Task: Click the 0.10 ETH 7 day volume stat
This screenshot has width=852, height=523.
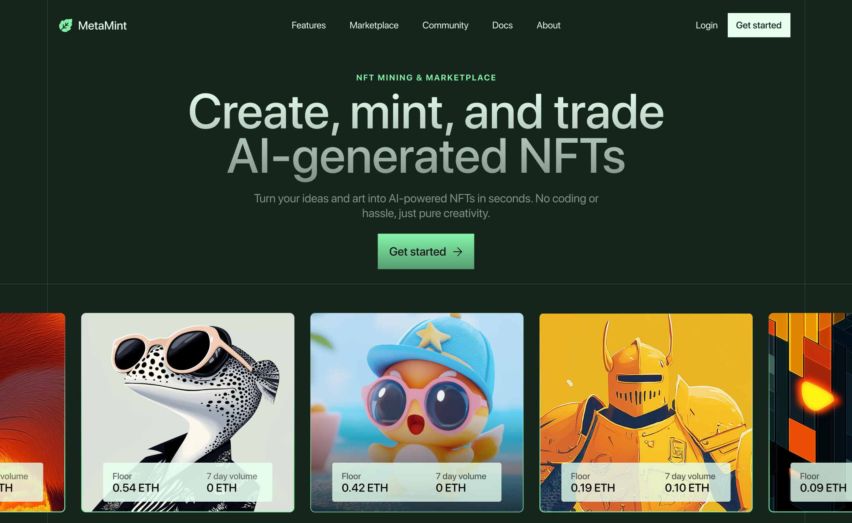Action: point(690,482)
